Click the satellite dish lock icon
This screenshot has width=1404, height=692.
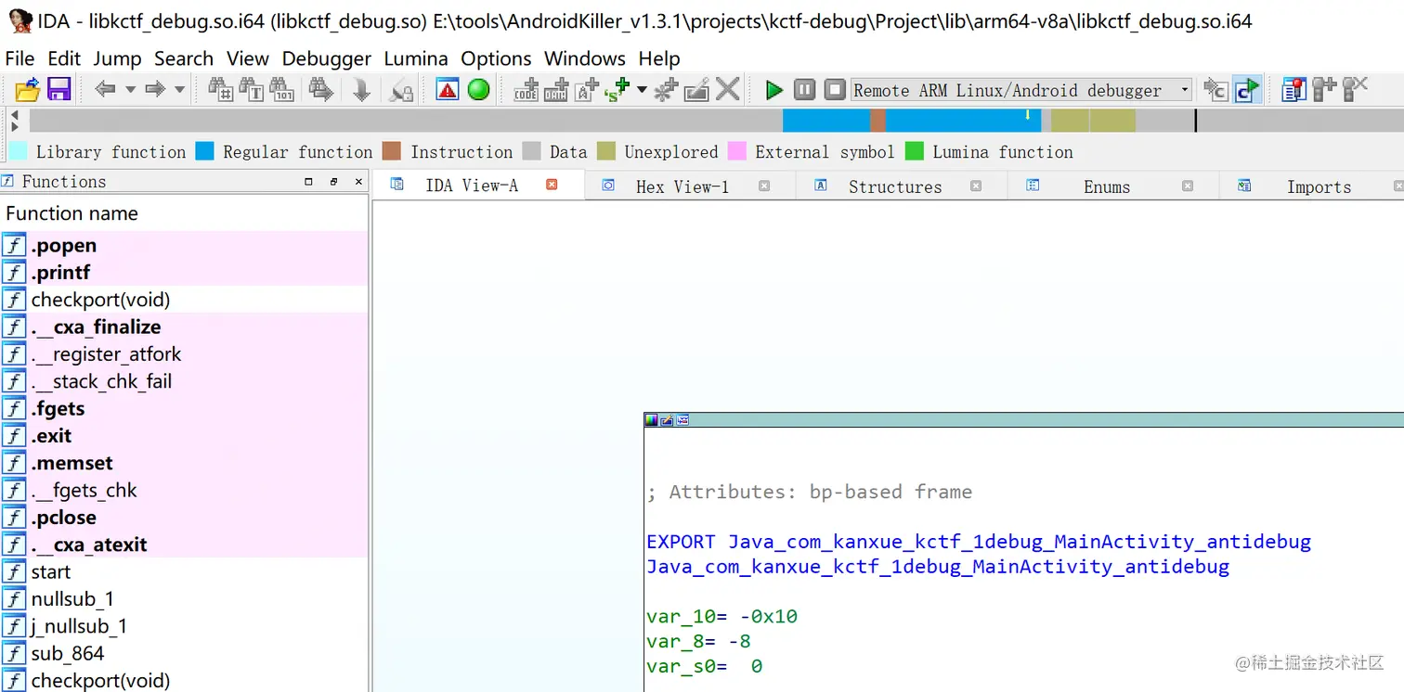click(x=401, y=90)
